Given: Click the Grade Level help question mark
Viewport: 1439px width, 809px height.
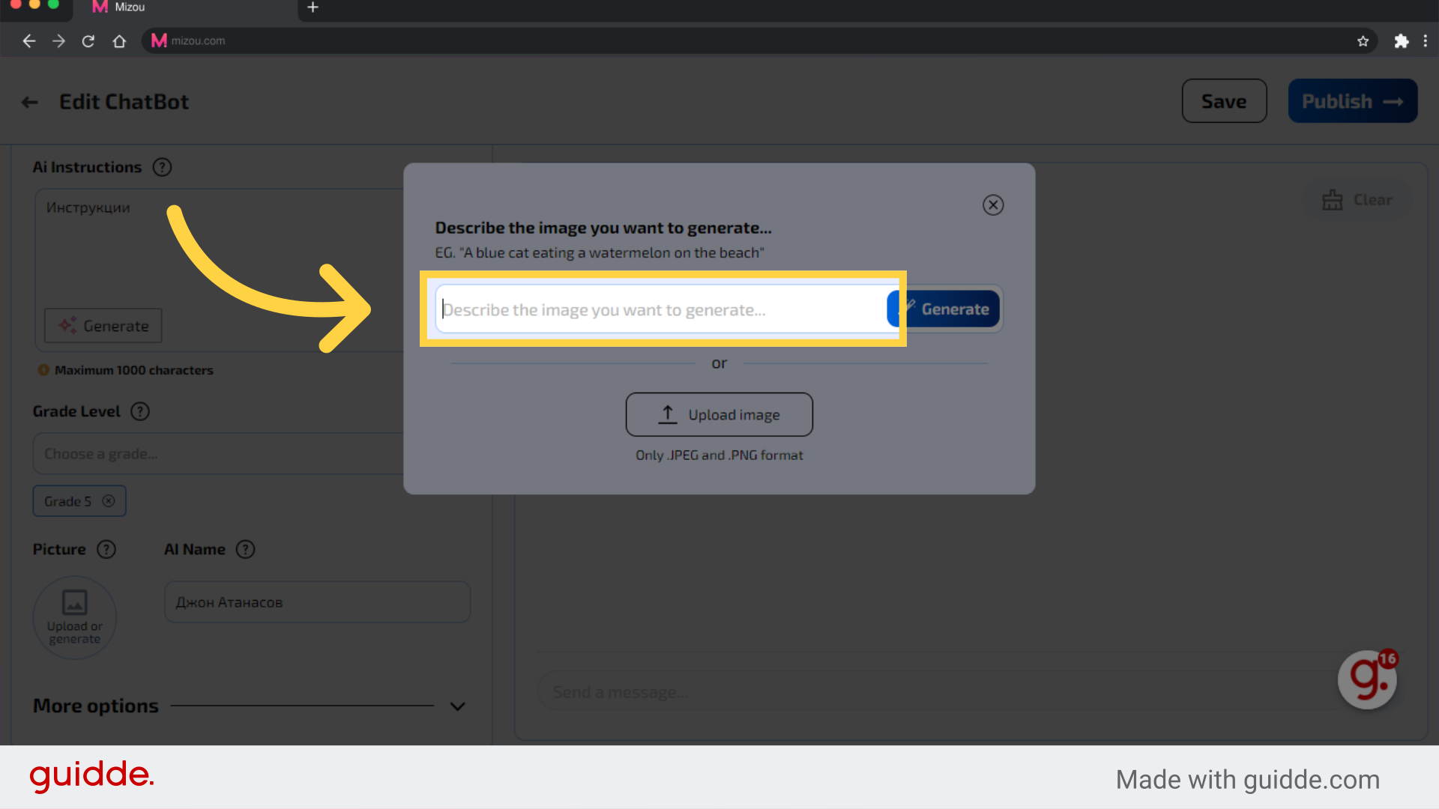Looking at the screenshot, I should pyautogui.click(x=139, y=411).
